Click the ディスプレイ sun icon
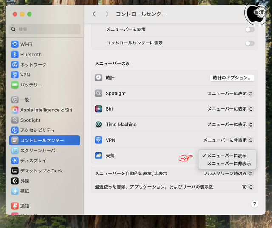 15,161
